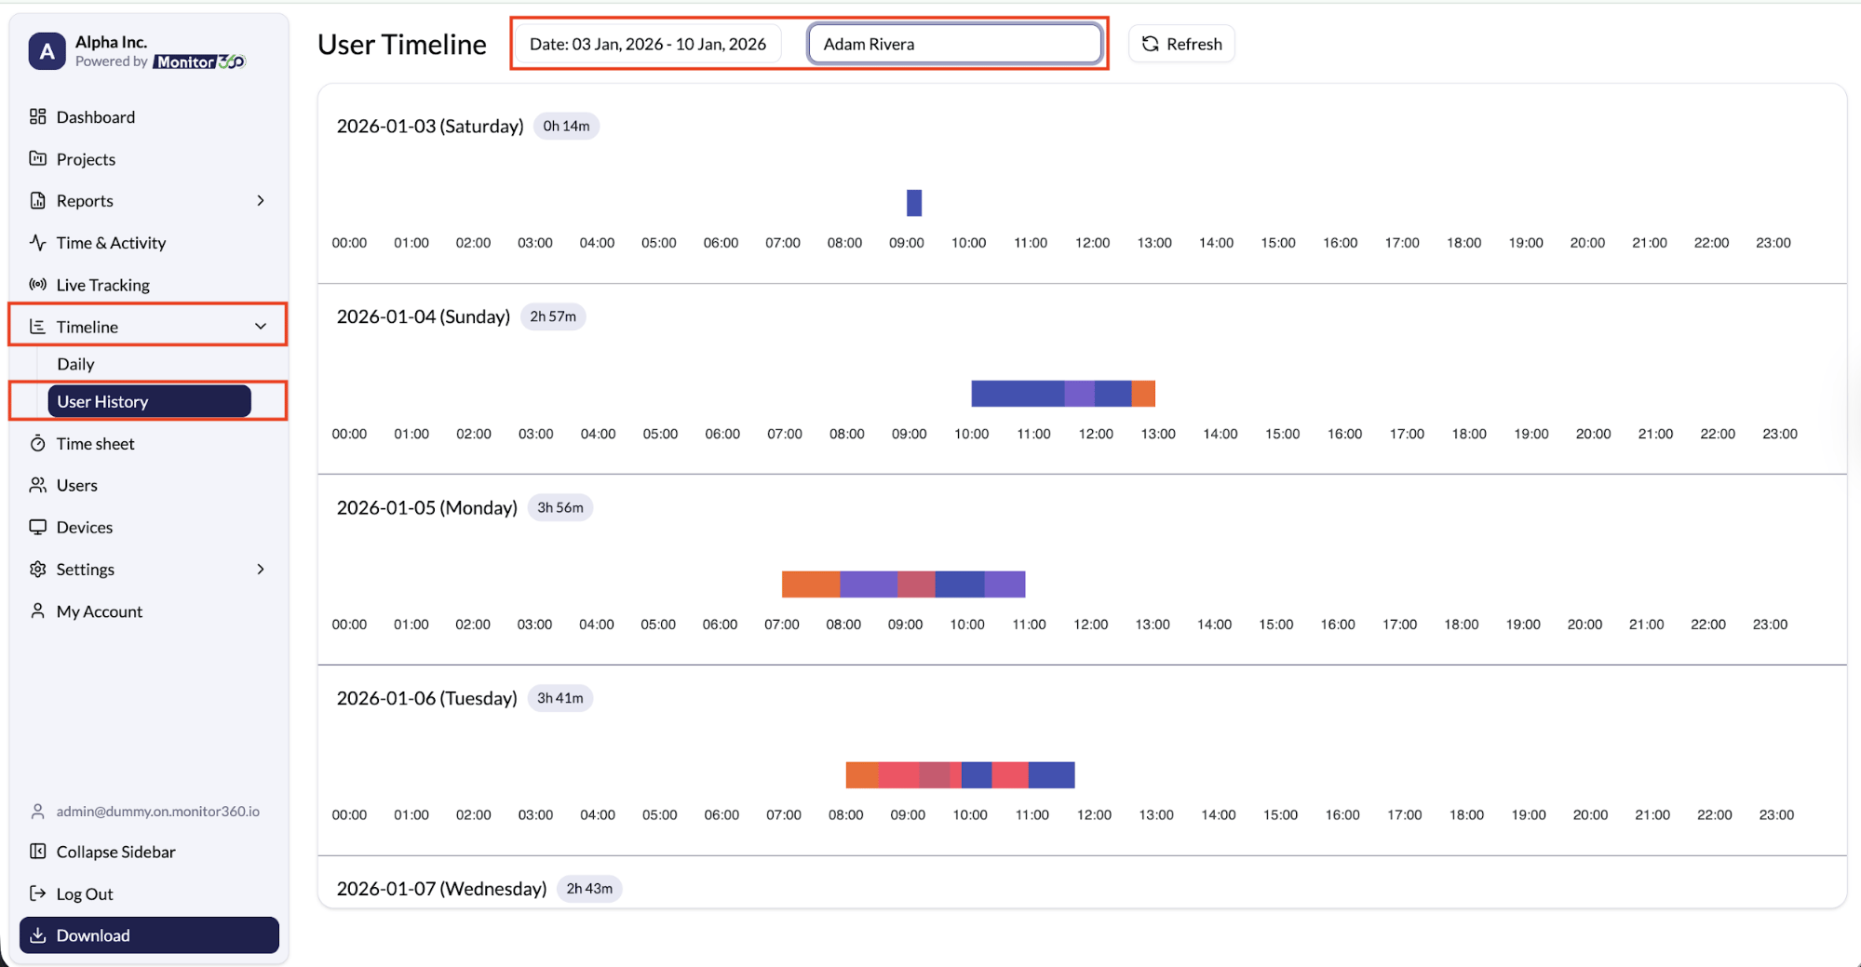Click the 0h 14m duration badge
Image resolution: width=1861 pixels, height=967 pixels.
566,126
